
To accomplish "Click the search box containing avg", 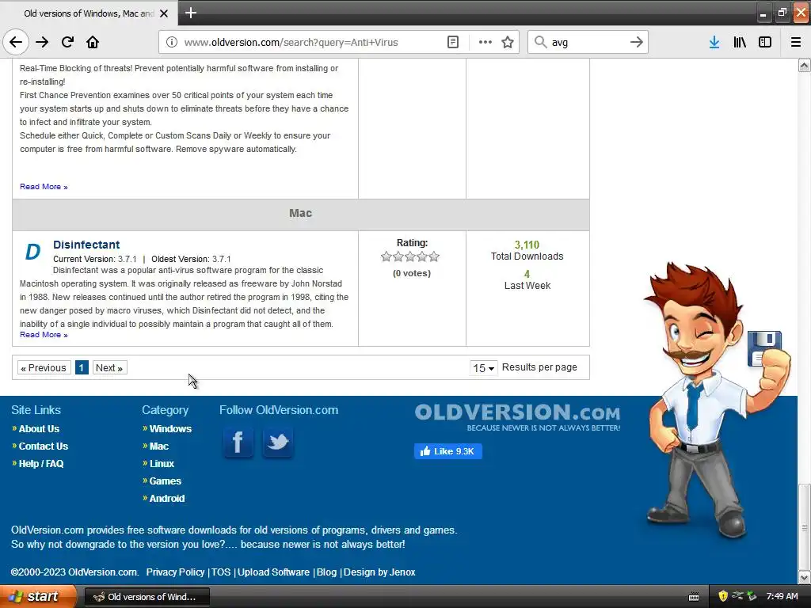I will pos(587,43).
